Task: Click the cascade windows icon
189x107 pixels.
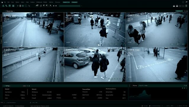Action: coord(37,6)
